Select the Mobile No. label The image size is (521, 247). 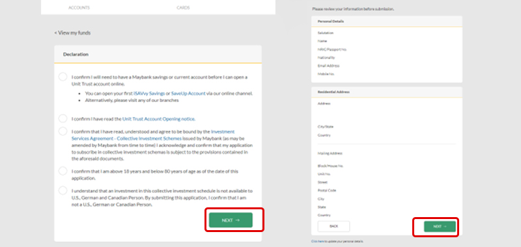point(326,74)
